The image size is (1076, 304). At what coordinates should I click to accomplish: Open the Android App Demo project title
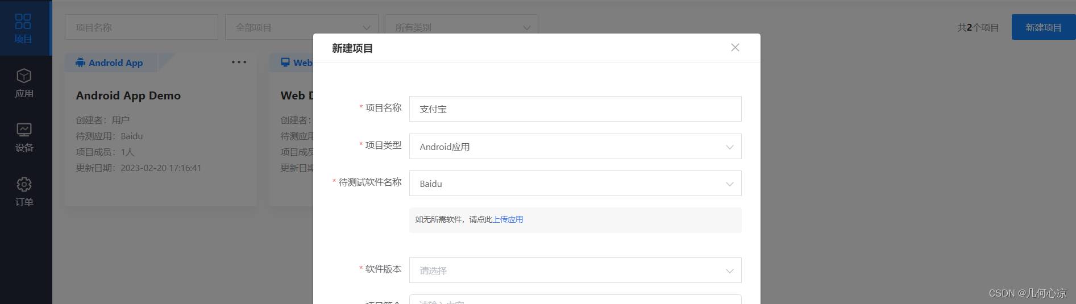[x=128, y=95]
